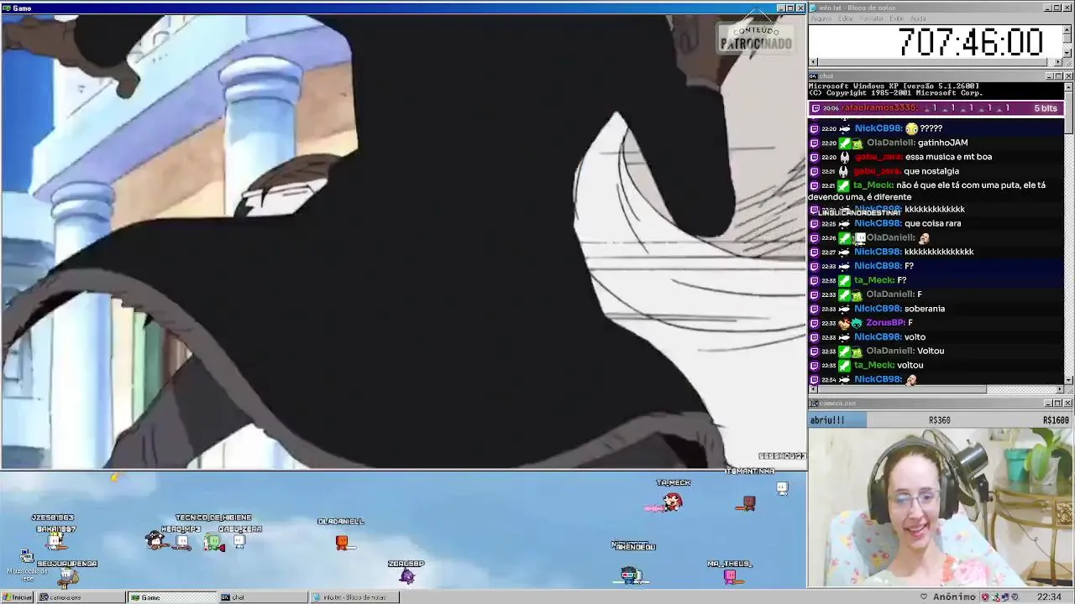Click the emote in OlaDaniell's 22:26 message
The width and height of the screenshot is (1075, 604).
[925, 238]
